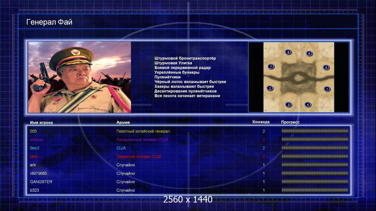Screen dimensions: 376x211
Task: Click the 'Команда' column header
Action: click(x=261, y=122)
